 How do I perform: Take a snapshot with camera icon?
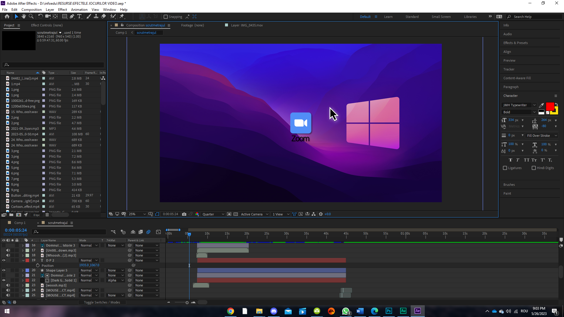coord(184,214)
